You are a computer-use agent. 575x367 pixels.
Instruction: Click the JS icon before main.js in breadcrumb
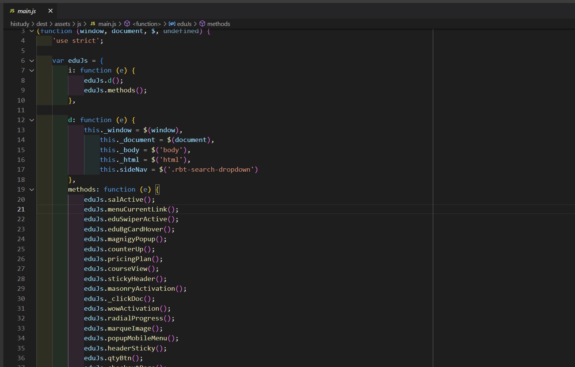click(92, 23)
